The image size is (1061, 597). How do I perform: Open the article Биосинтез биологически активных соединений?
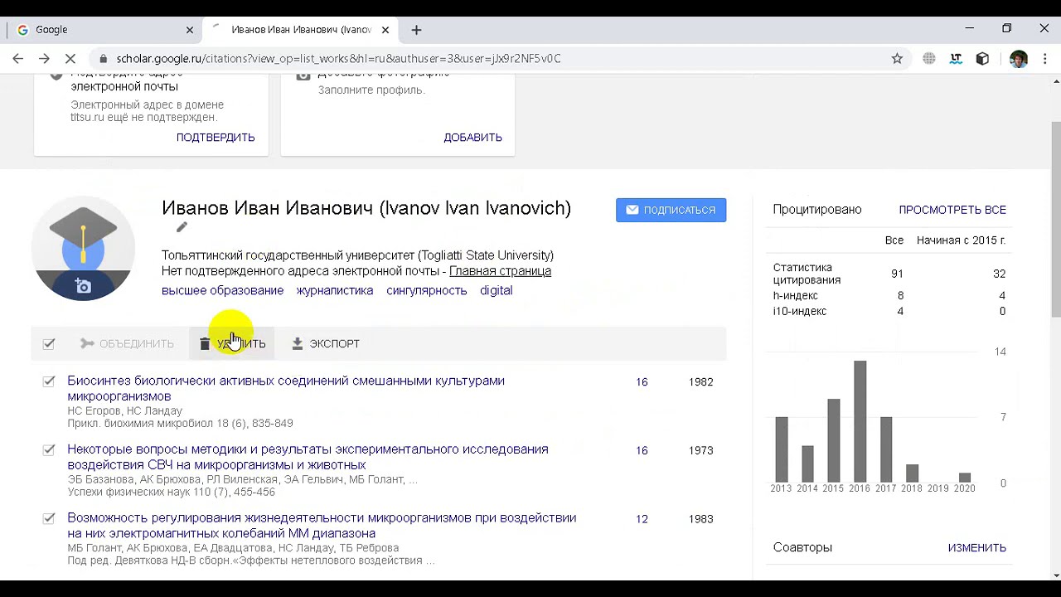(x=286, y=389)
